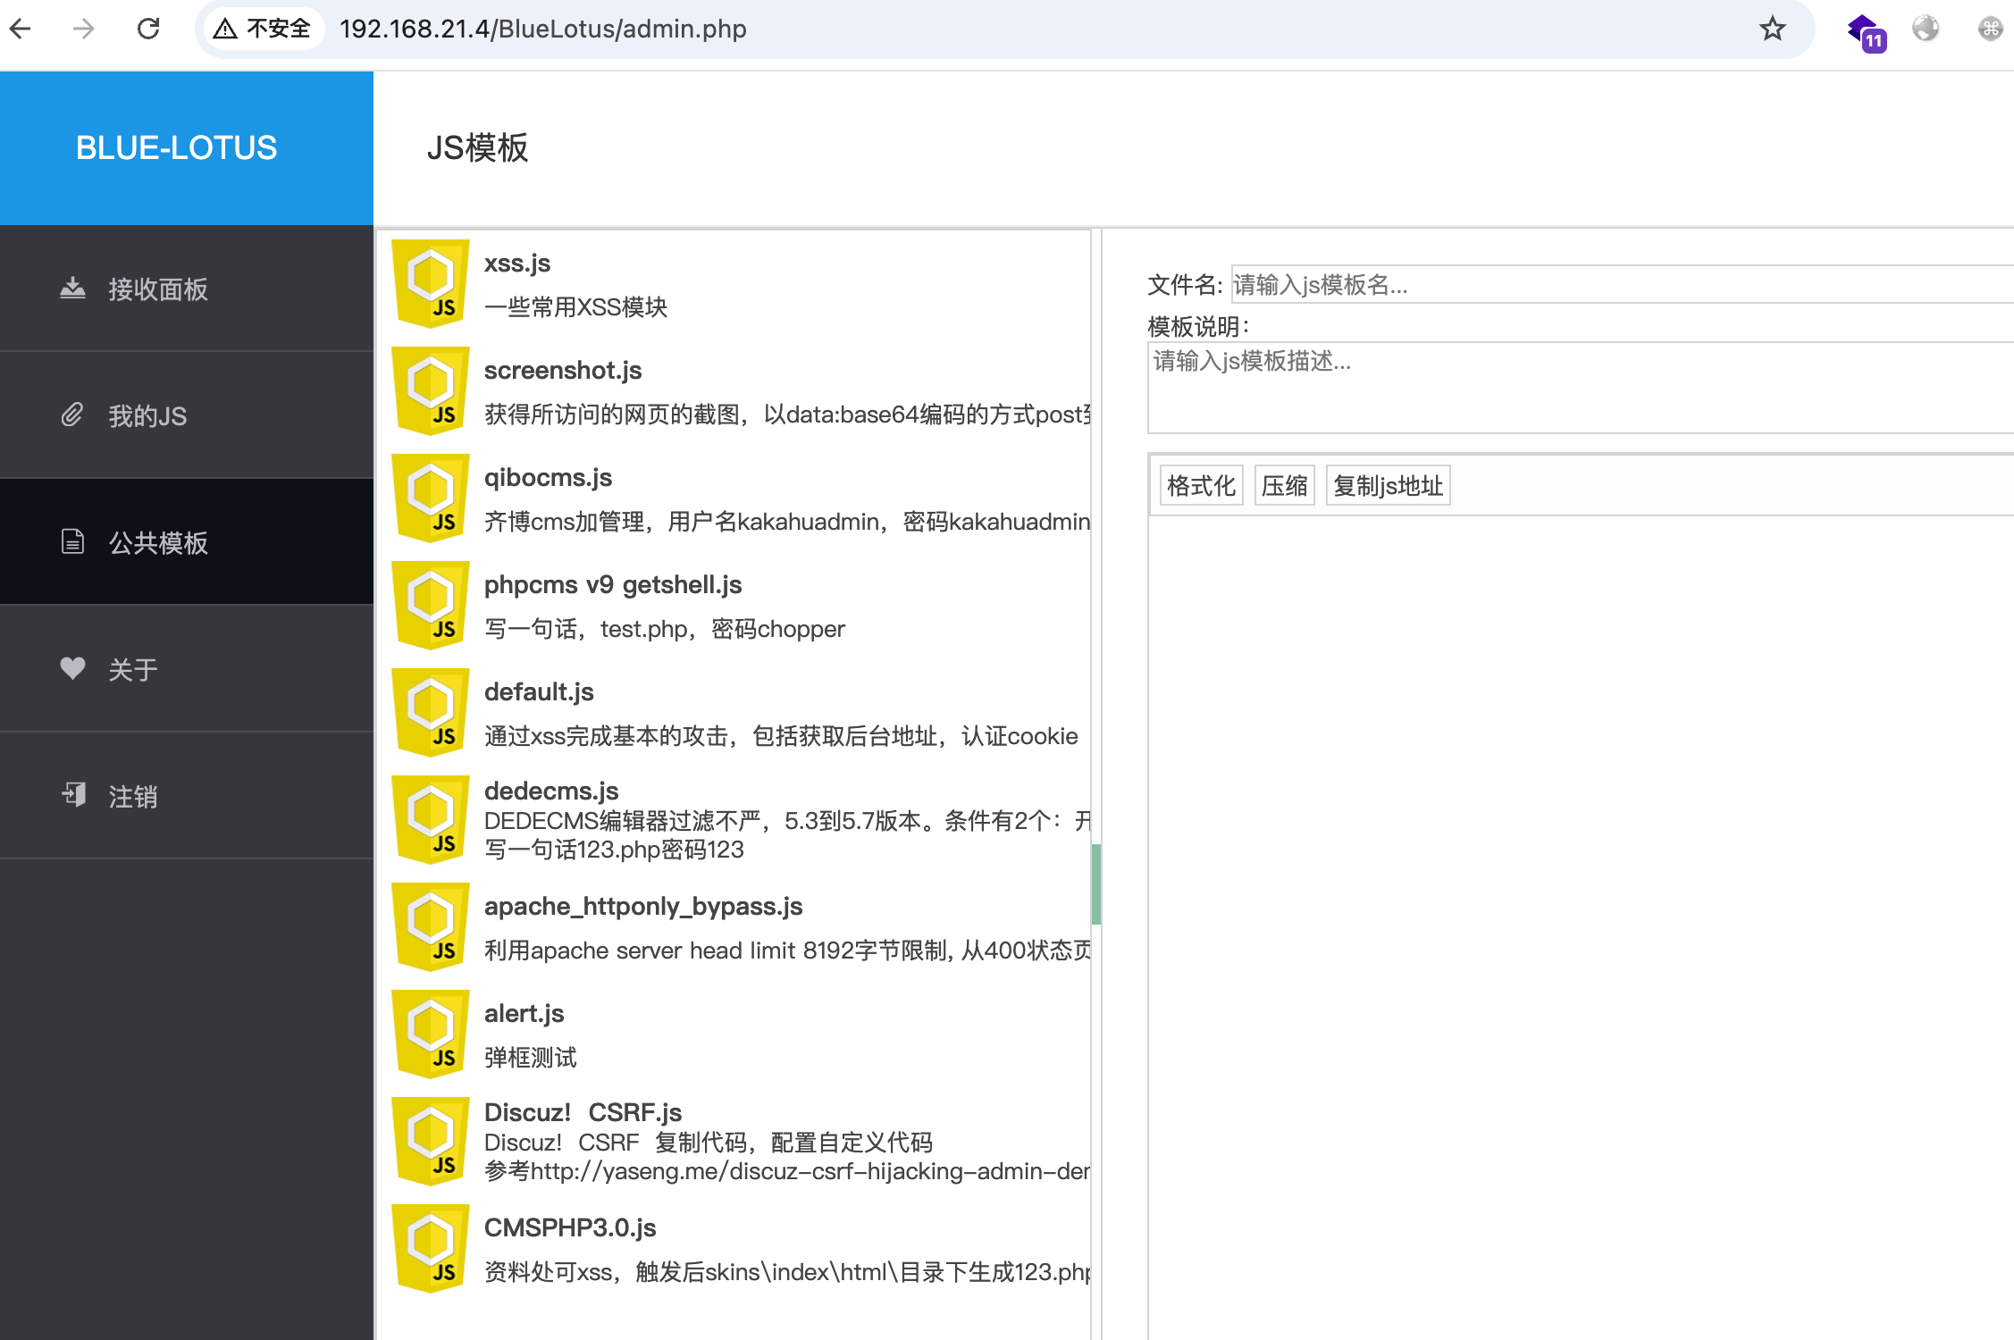Viewport: 2014px width, 1340px height.
Task: Select the xss.js template title
Action: coord(517,264)
